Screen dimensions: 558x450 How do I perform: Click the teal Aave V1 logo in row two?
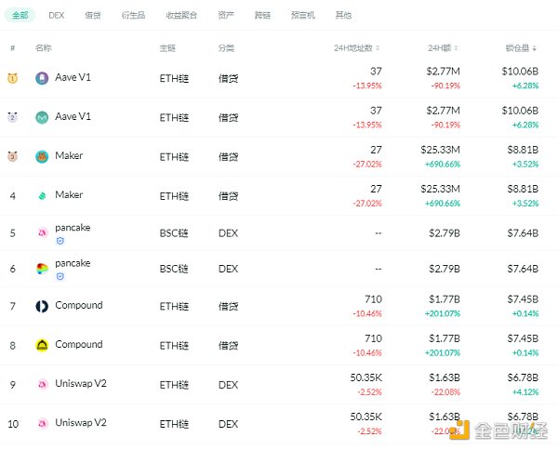pyautogui.click(x=42, y=117)
